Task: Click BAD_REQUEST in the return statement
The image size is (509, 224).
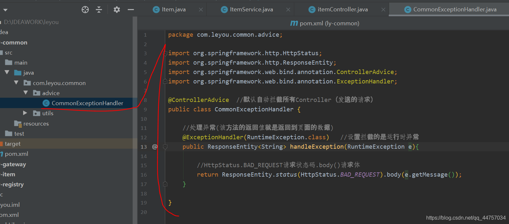Action: click(360, 175)
